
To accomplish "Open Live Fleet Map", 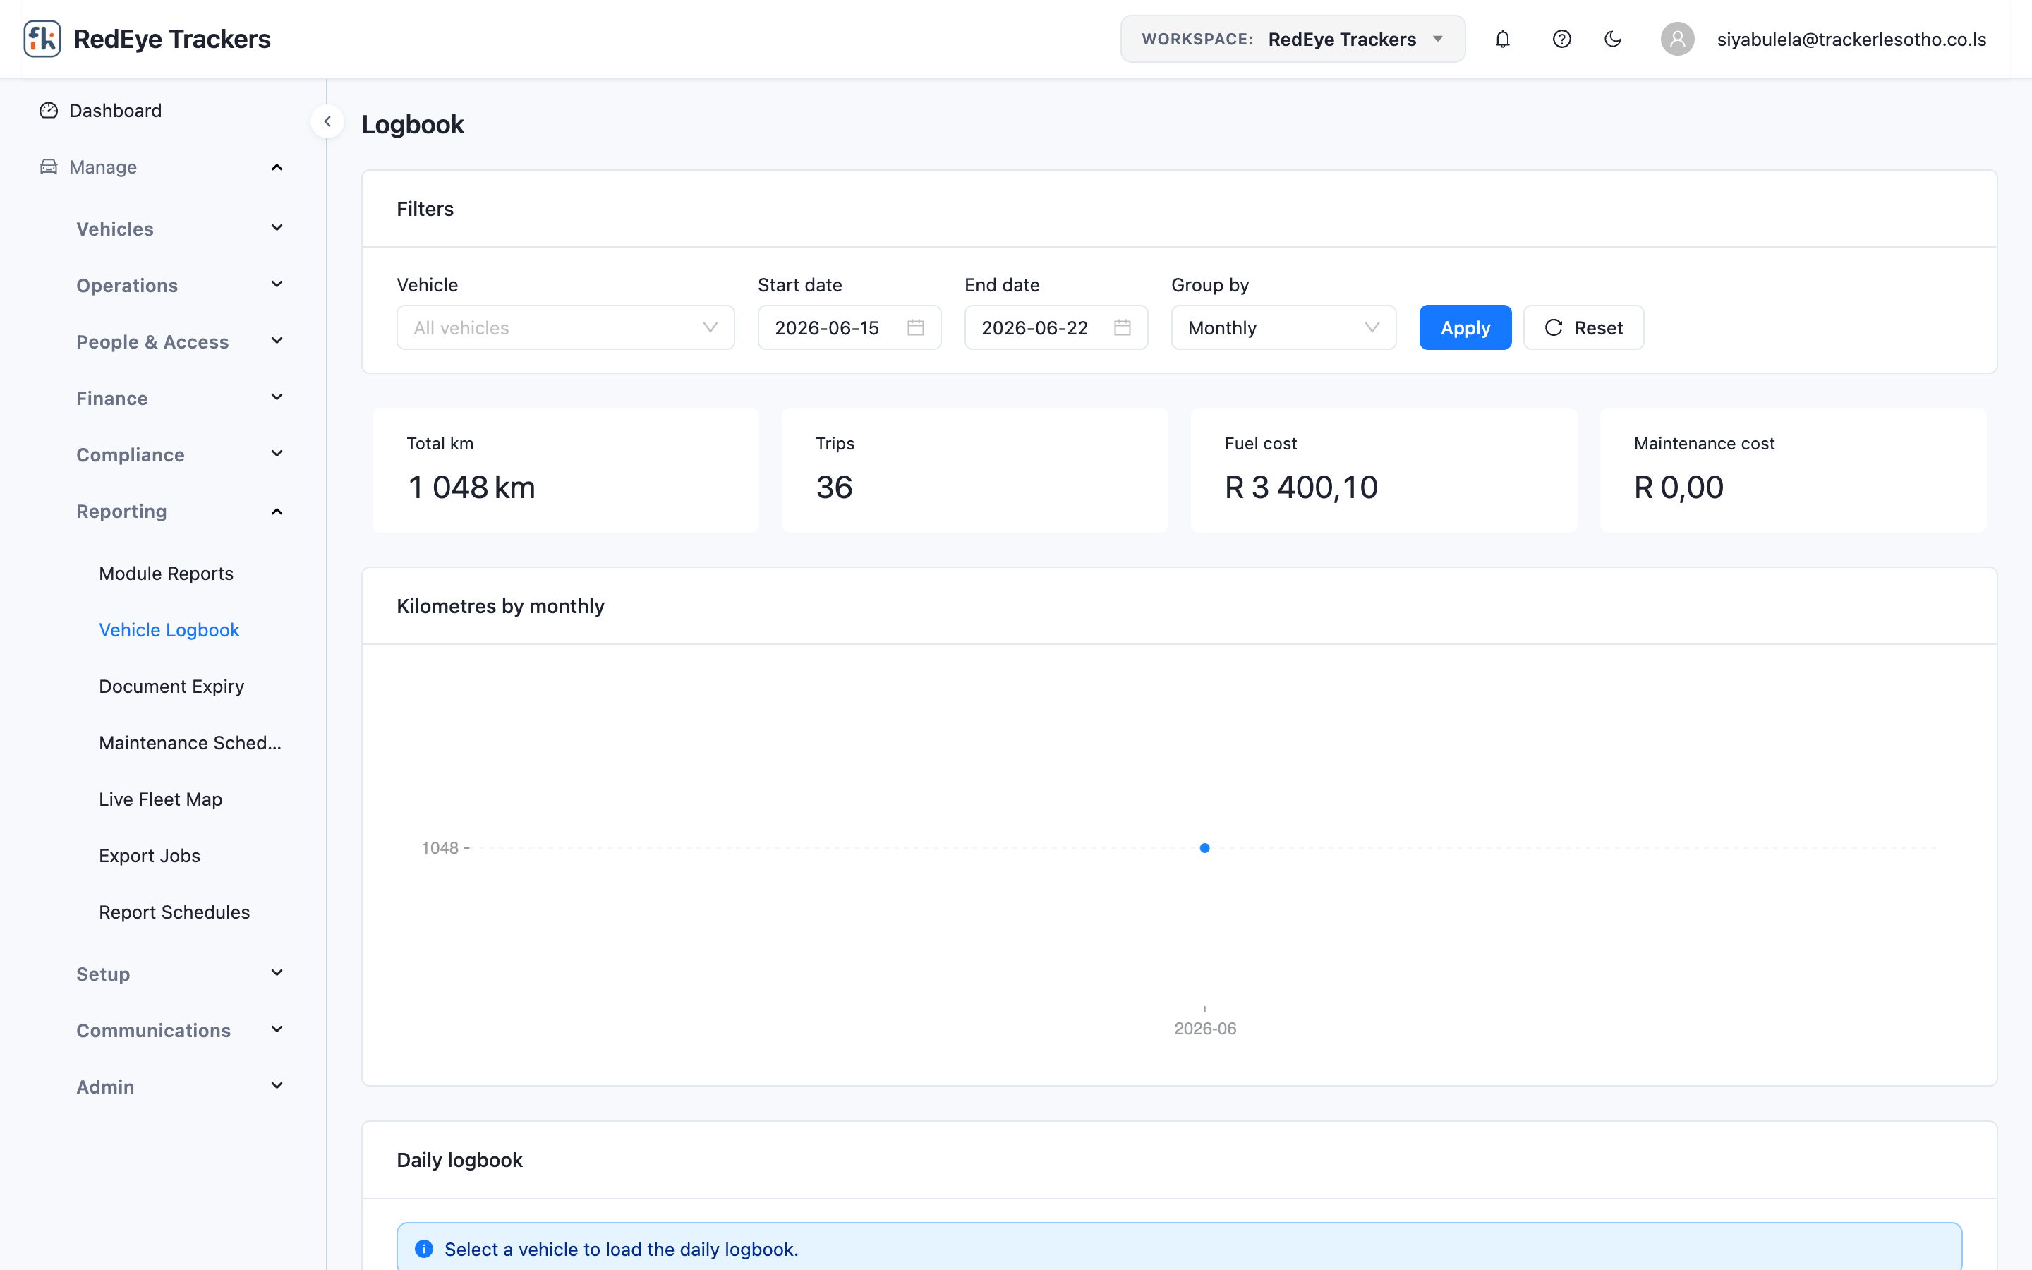I will 160,799.
